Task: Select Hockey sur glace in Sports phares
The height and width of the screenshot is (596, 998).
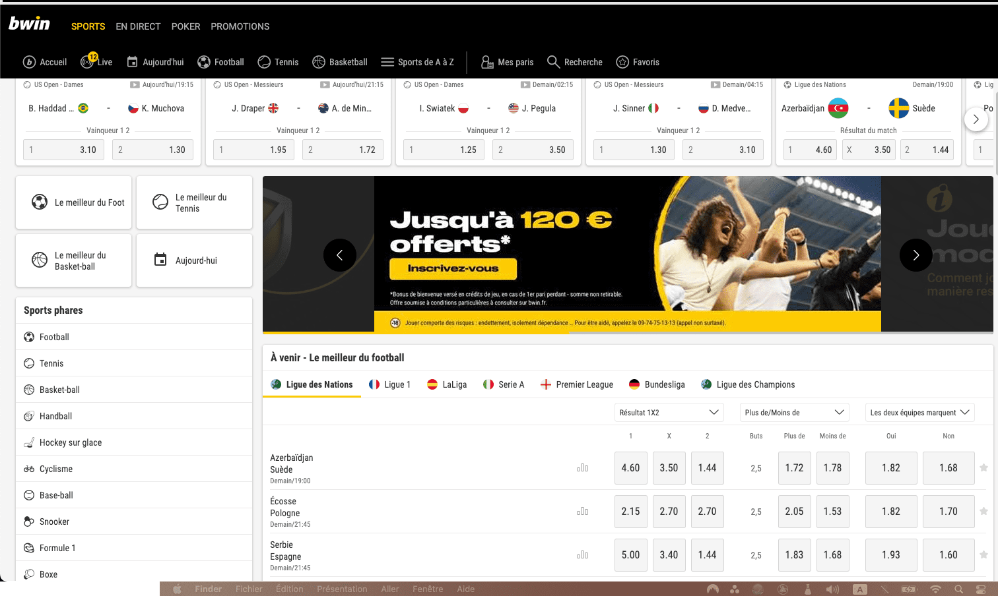Action: 134,442
